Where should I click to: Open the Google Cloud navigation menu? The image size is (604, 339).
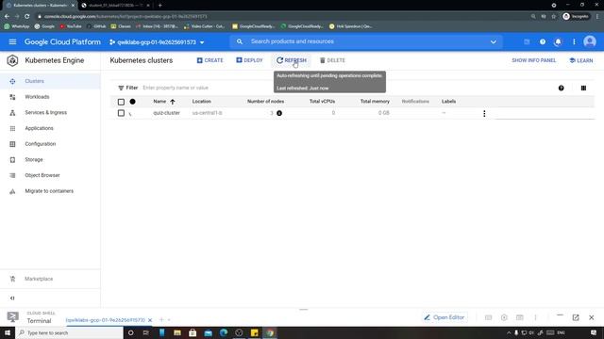pyautogui.click(x=12, y=41)
